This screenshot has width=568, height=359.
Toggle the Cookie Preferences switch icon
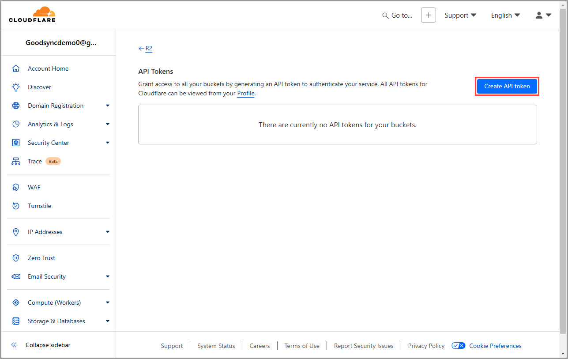pyautogui.click(x=459, y=346)
